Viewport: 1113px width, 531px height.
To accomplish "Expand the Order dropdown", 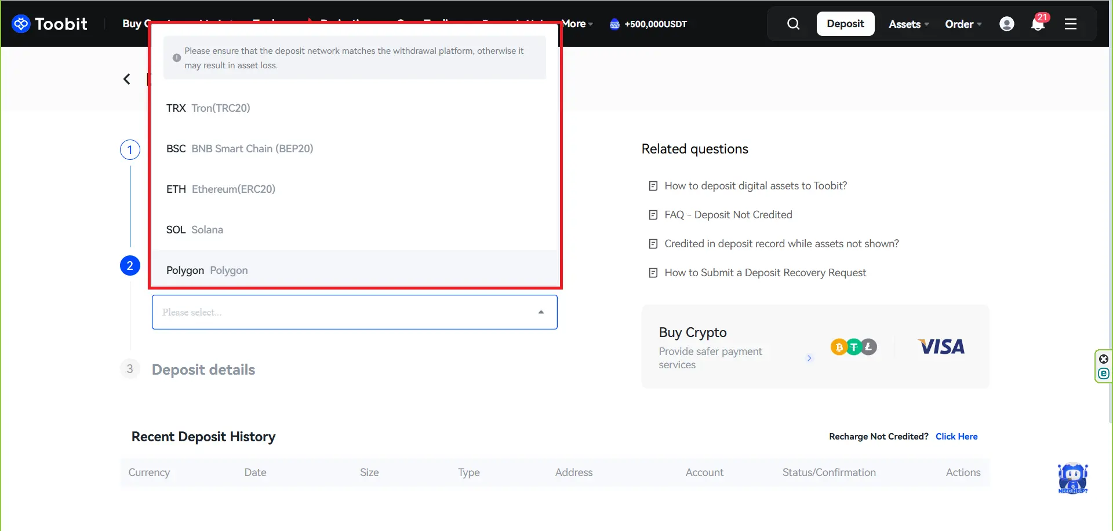I will [x=963, y=24].
